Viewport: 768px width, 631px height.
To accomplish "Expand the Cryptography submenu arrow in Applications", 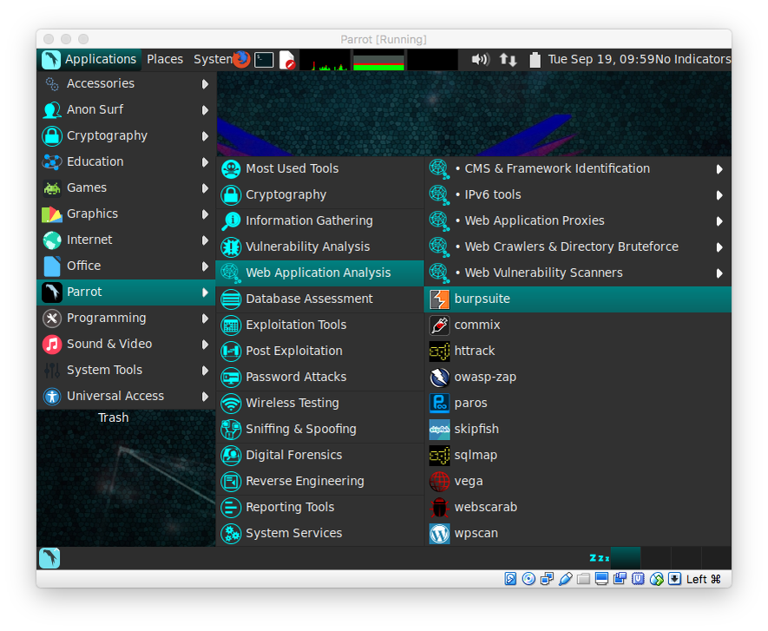I will (205, 136).
